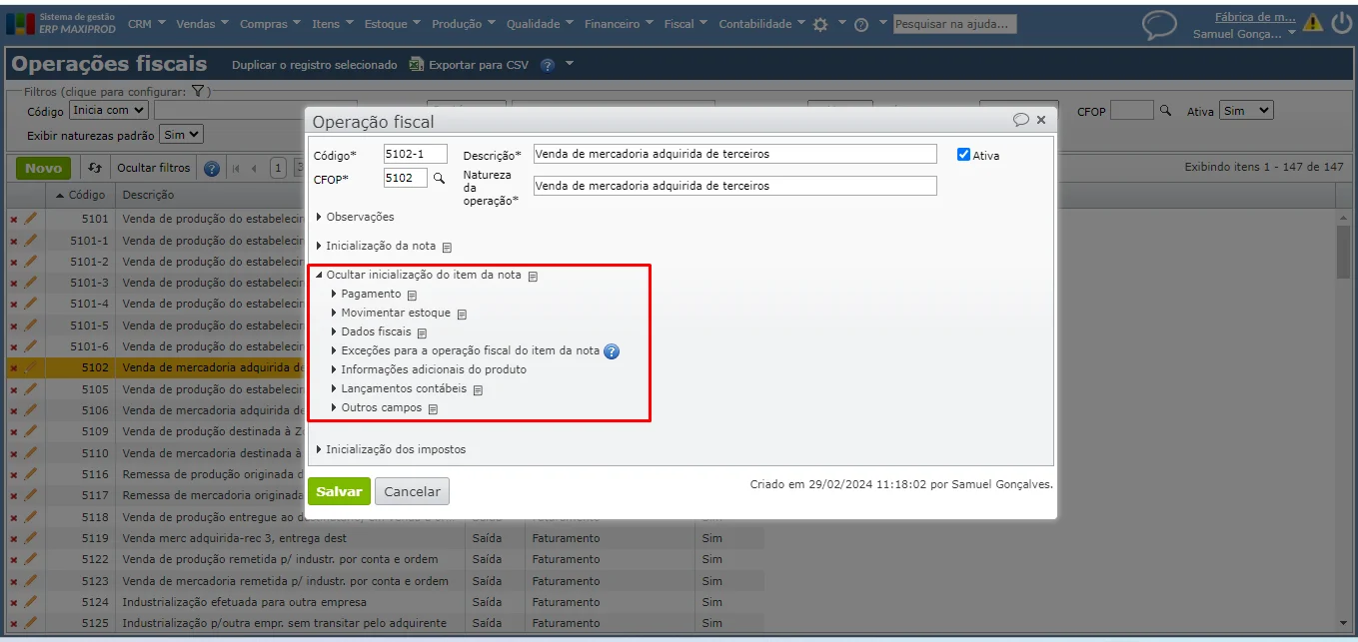The image size is (1358, 642).
Task: Click the Natureza da operação input field
Action: [734, 186]
